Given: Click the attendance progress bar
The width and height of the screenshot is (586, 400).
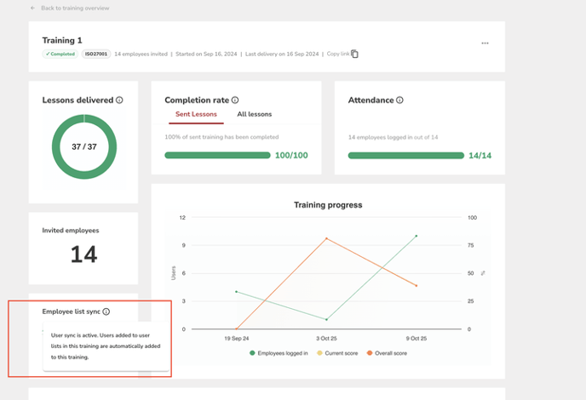Looking at the screenshot, I should (x=405, y=156).
